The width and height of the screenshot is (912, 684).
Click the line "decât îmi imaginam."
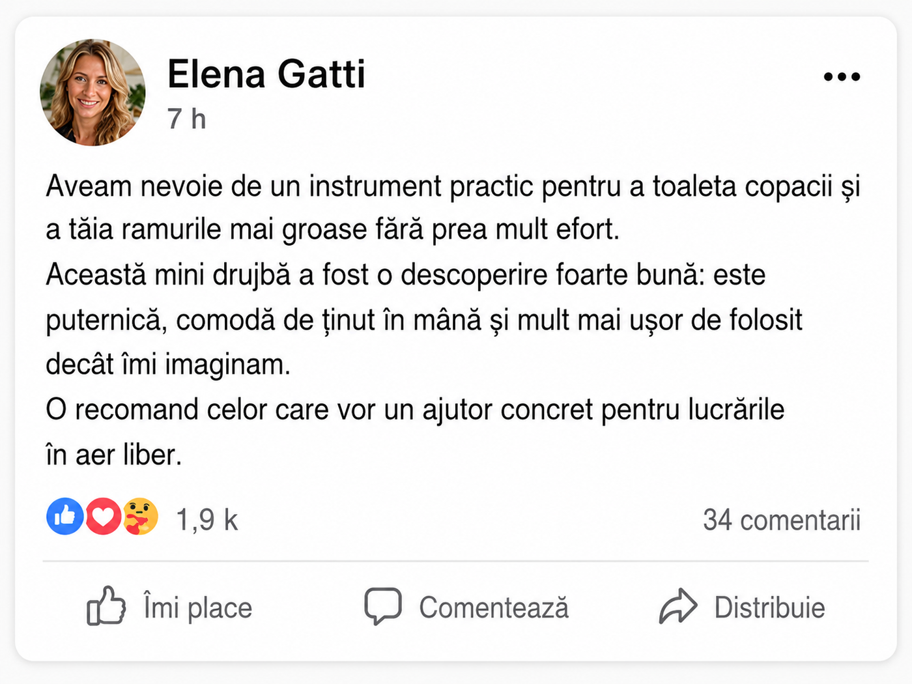[x=168, y=364]
